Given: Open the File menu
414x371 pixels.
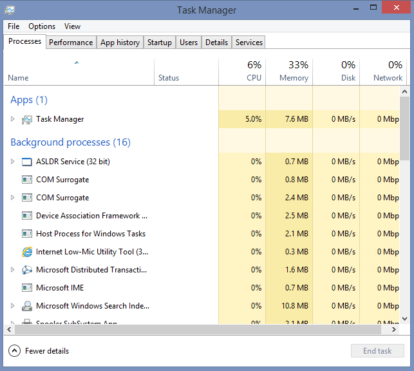Looking at the screenshot, I should point(14,26).
